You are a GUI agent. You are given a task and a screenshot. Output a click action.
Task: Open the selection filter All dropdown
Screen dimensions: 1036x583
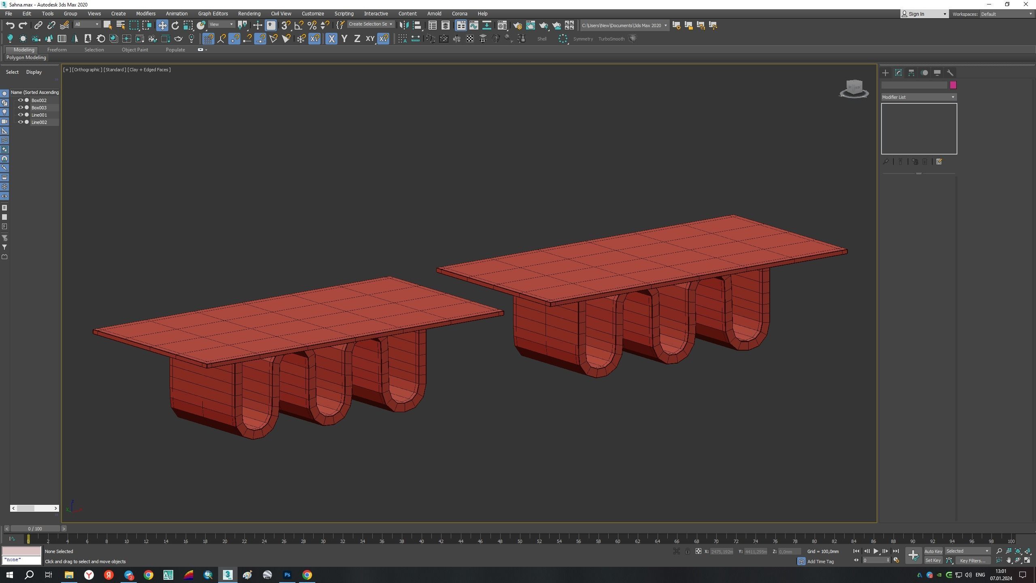[87, 24]
